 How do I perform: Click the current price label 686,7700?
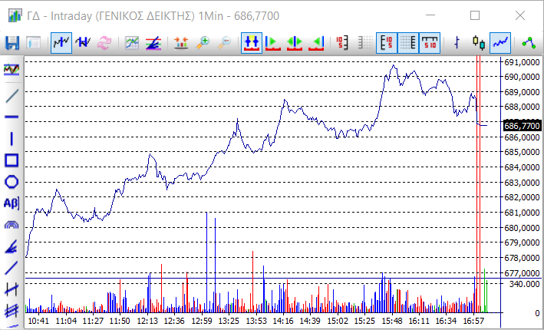point(522,126)
